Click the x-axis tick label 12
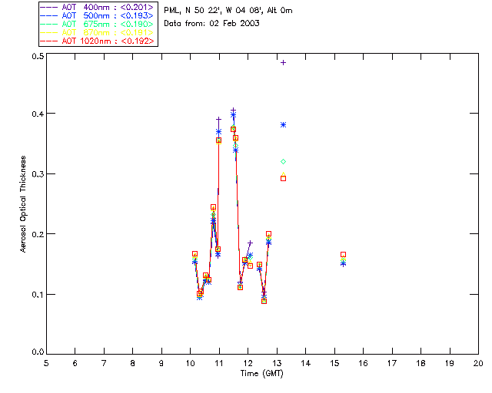Screen dimensions: 492x393 click(248, 363)
